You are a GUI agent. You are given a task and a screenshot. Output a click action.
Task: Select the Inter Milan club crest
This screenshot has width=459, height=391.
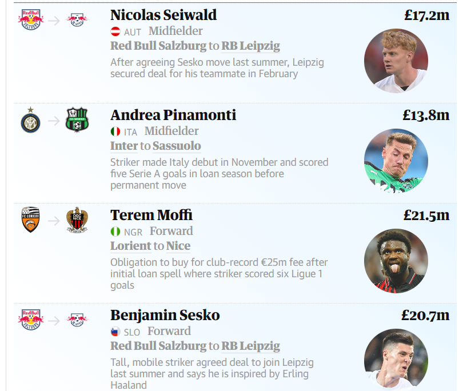click(x=30, y=120)
